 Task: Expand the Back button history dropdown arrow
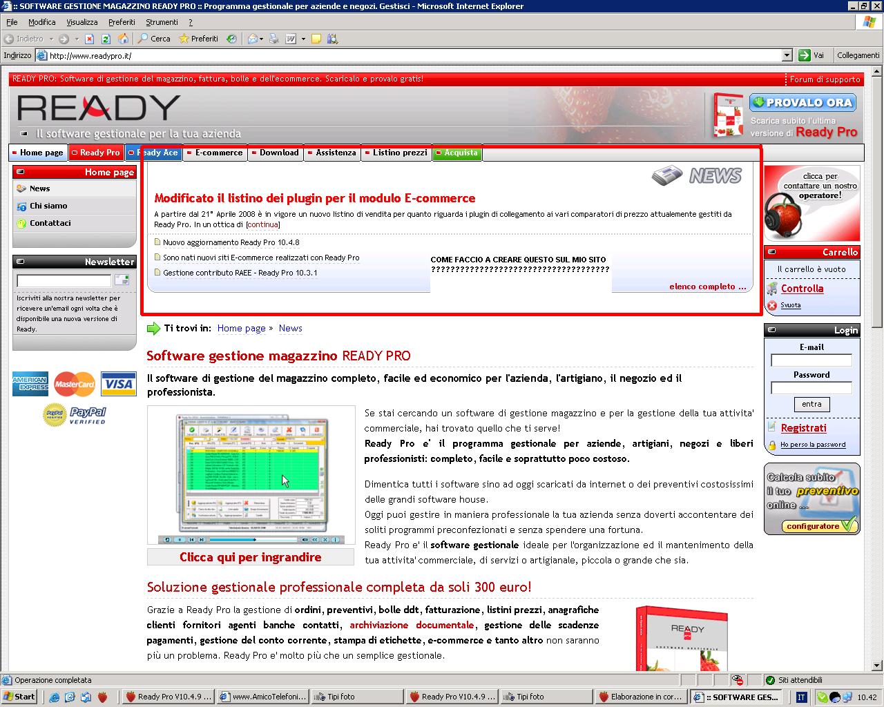coord(50,39)
